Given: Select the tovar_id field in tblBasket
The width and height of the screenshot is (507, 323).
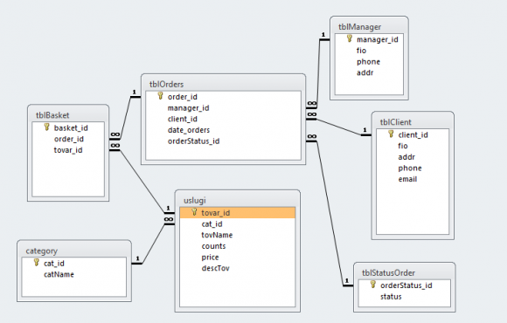Looking at the screenshot, I should click(x=68, y=150).
